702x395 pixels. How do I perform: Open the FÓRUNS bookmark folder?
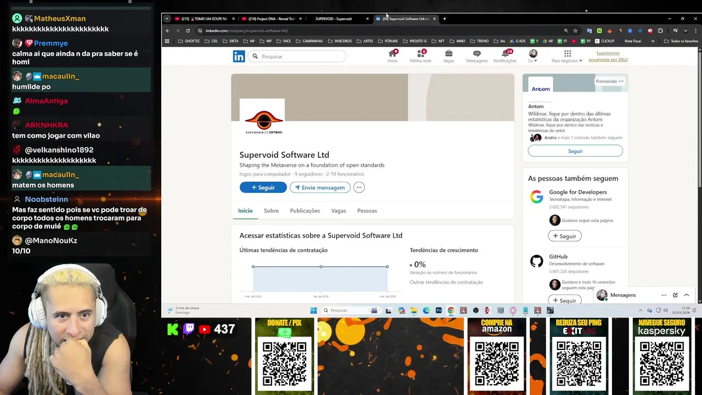pyautogui.click(x=388, y=41)
